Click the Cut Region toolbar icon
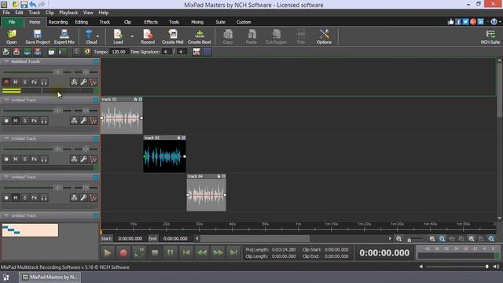The height and width of the screenshot is (283, 503). click(276, 36)
